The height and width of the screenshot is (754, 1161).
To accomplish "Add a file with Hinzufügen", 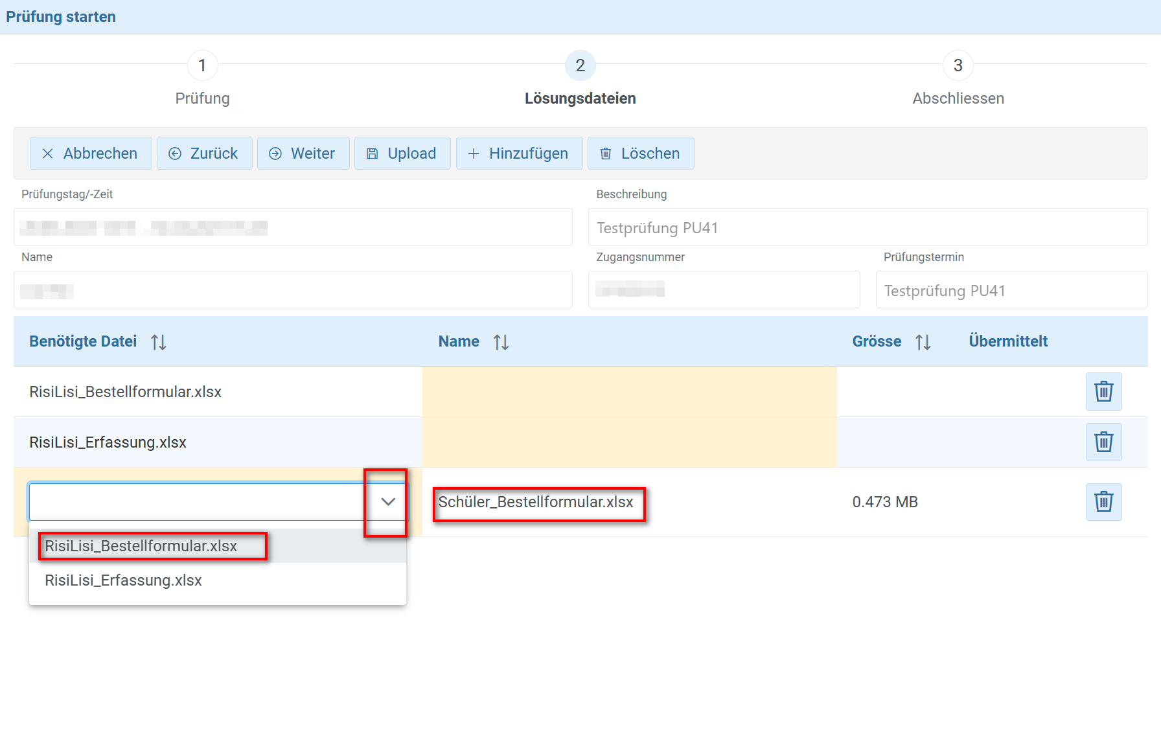I will (x=519, y=154).
